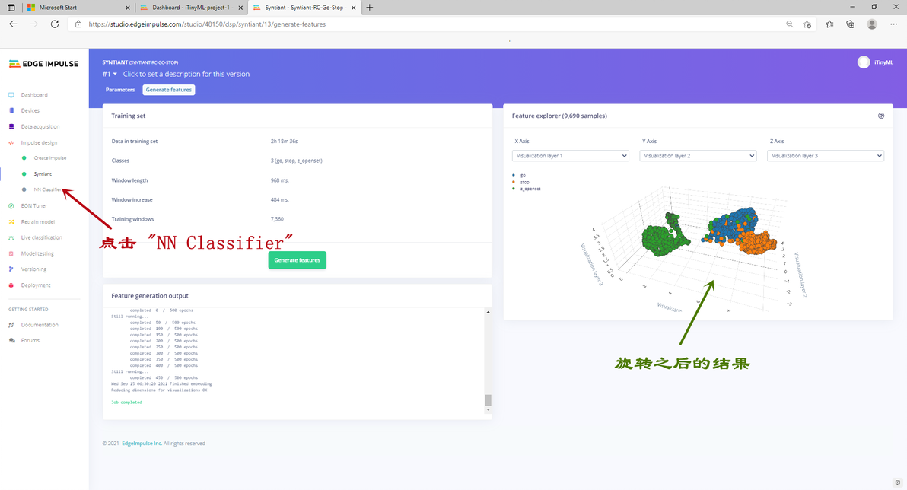Image resolution: width=907 pixels, height=490 pixels.
Task: Click the output scroll up arrow
Action: tap(489, 313)
